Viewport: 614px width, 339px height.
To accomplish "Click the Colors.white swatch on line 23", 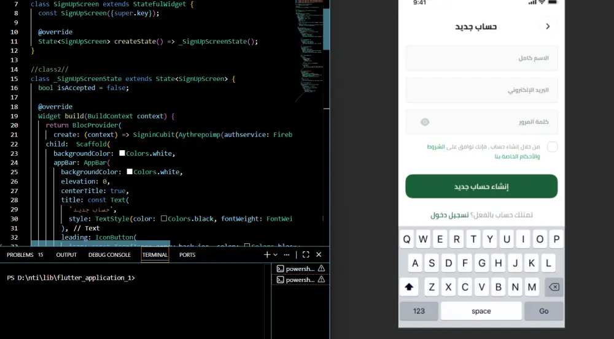I will pos(122,153).
